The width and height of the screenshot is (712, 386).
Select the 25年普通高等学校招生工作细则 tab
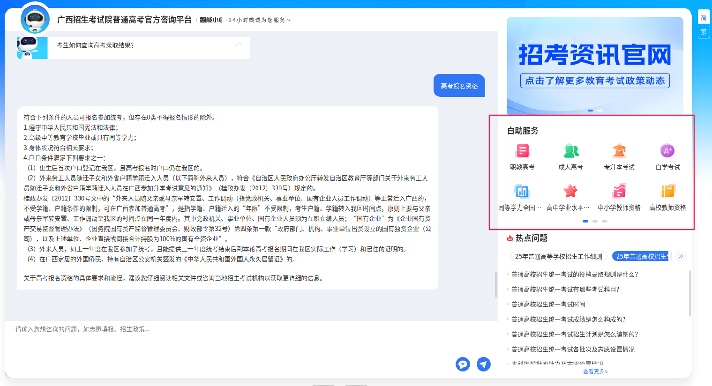coord(558,256)
